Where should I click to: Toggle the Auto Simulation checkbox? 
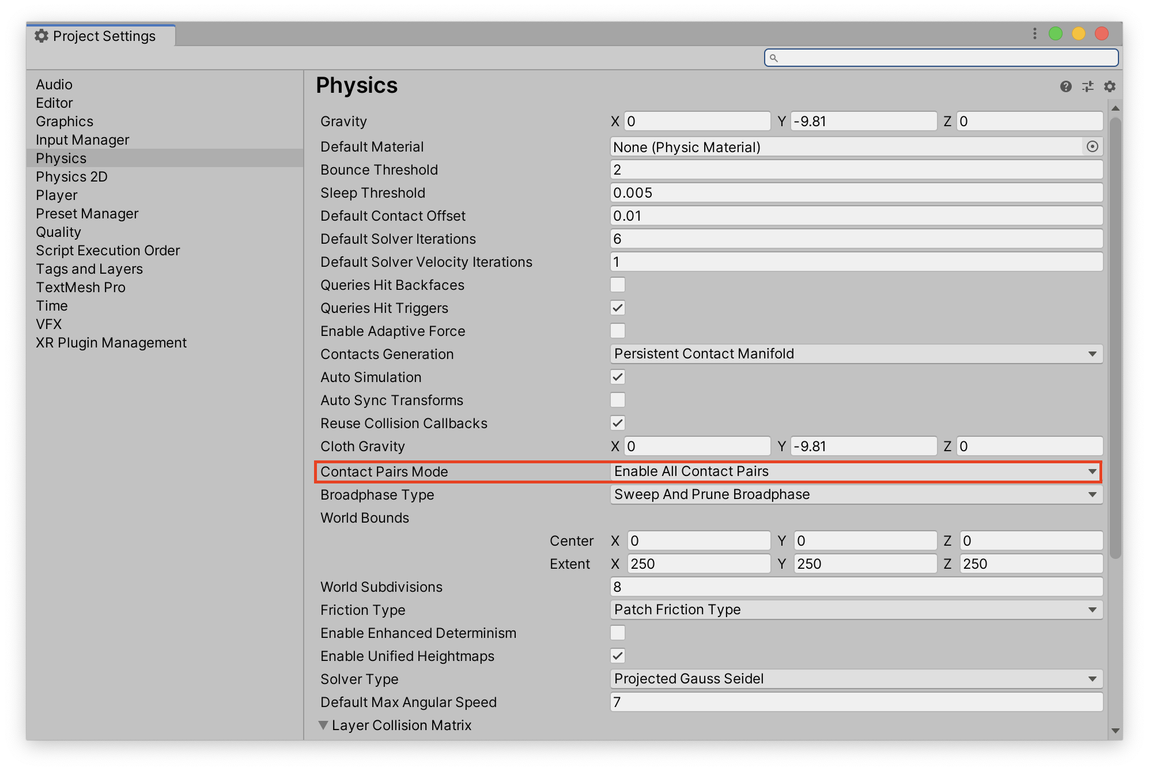[617, 377]
